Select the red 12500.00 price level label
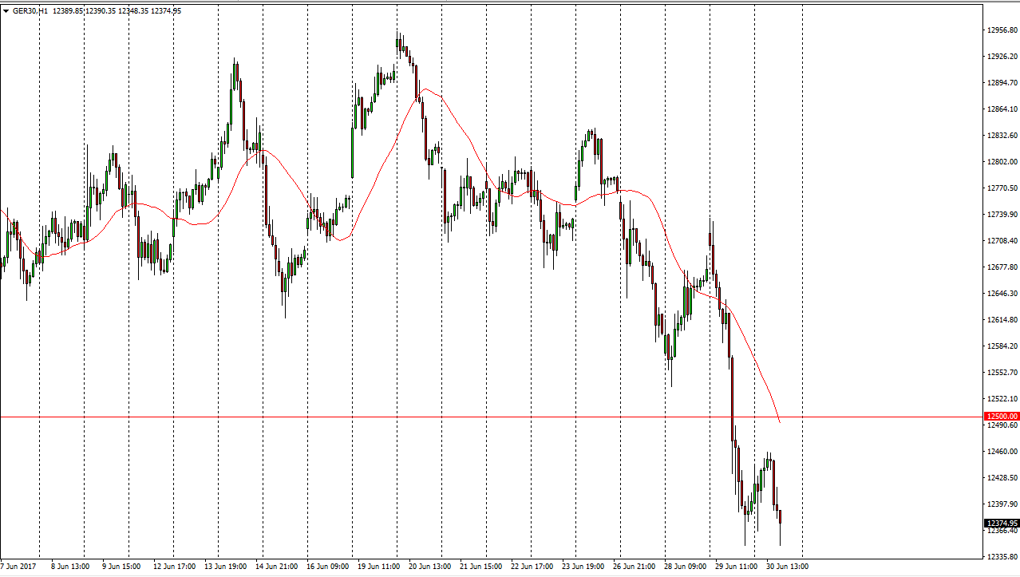The height and width of the screenshot is (577, 1020). click(1002, 417)
